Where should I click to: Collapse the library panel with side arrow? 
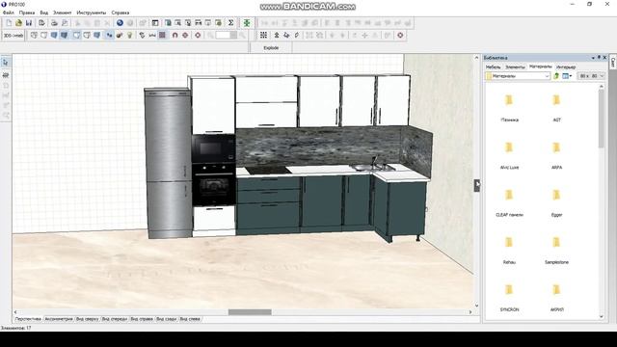[477, 185]
